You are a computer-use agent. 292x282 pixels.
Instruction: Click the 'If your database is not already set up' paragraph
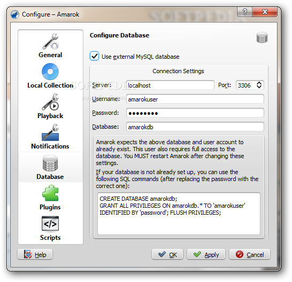[x=178, y=179]
